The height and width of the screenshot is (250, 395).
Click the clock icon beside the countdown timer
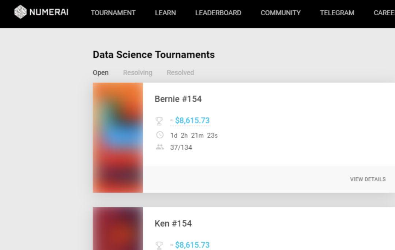click(x=160, y=135)
